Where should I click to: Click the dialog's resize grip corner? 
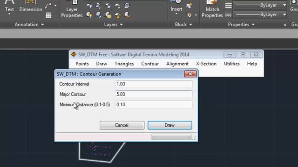195,138
